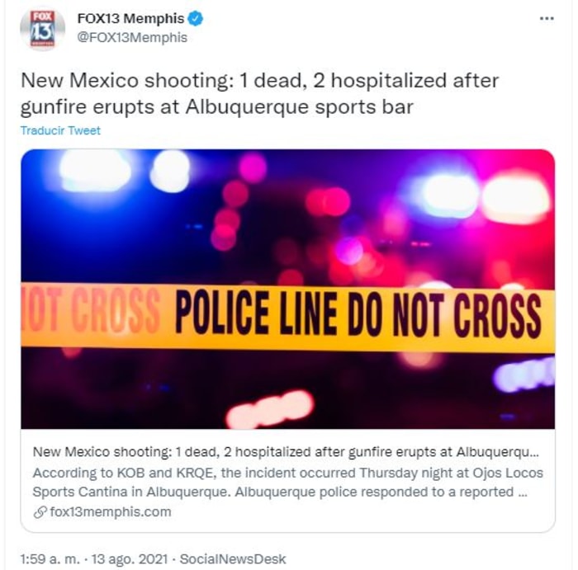Open the @FOX13Memphis handle link
The width and height of the screenshot is (578, 570).
coord(132,38)
